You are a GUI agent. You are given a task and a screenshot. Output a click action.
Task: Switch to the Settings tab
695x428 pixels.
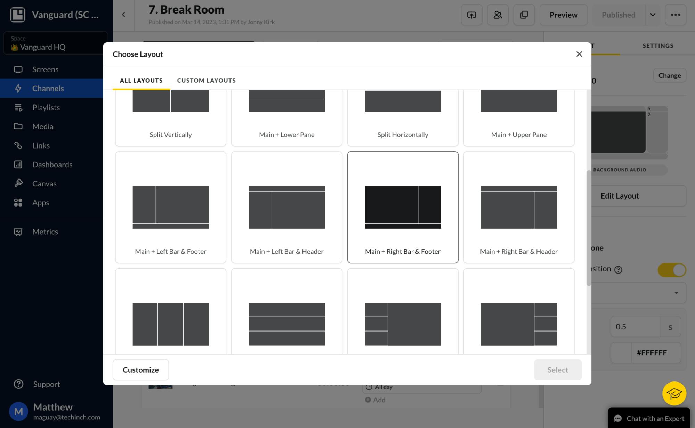[x=658, y=46]
